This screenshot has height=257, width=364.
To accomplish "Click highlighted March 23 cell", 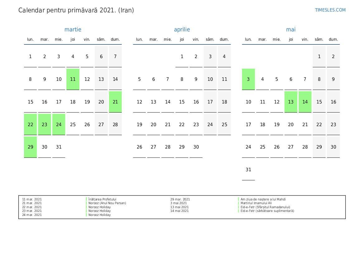I will tap(45, 124).
